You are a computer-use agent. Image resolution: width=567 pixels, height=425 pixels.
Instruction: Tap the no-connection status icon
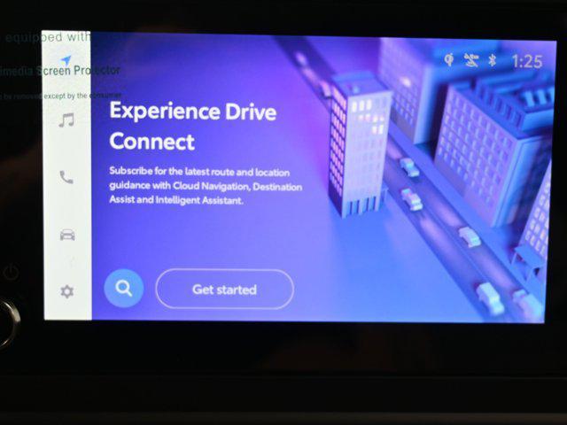[473, 61]
